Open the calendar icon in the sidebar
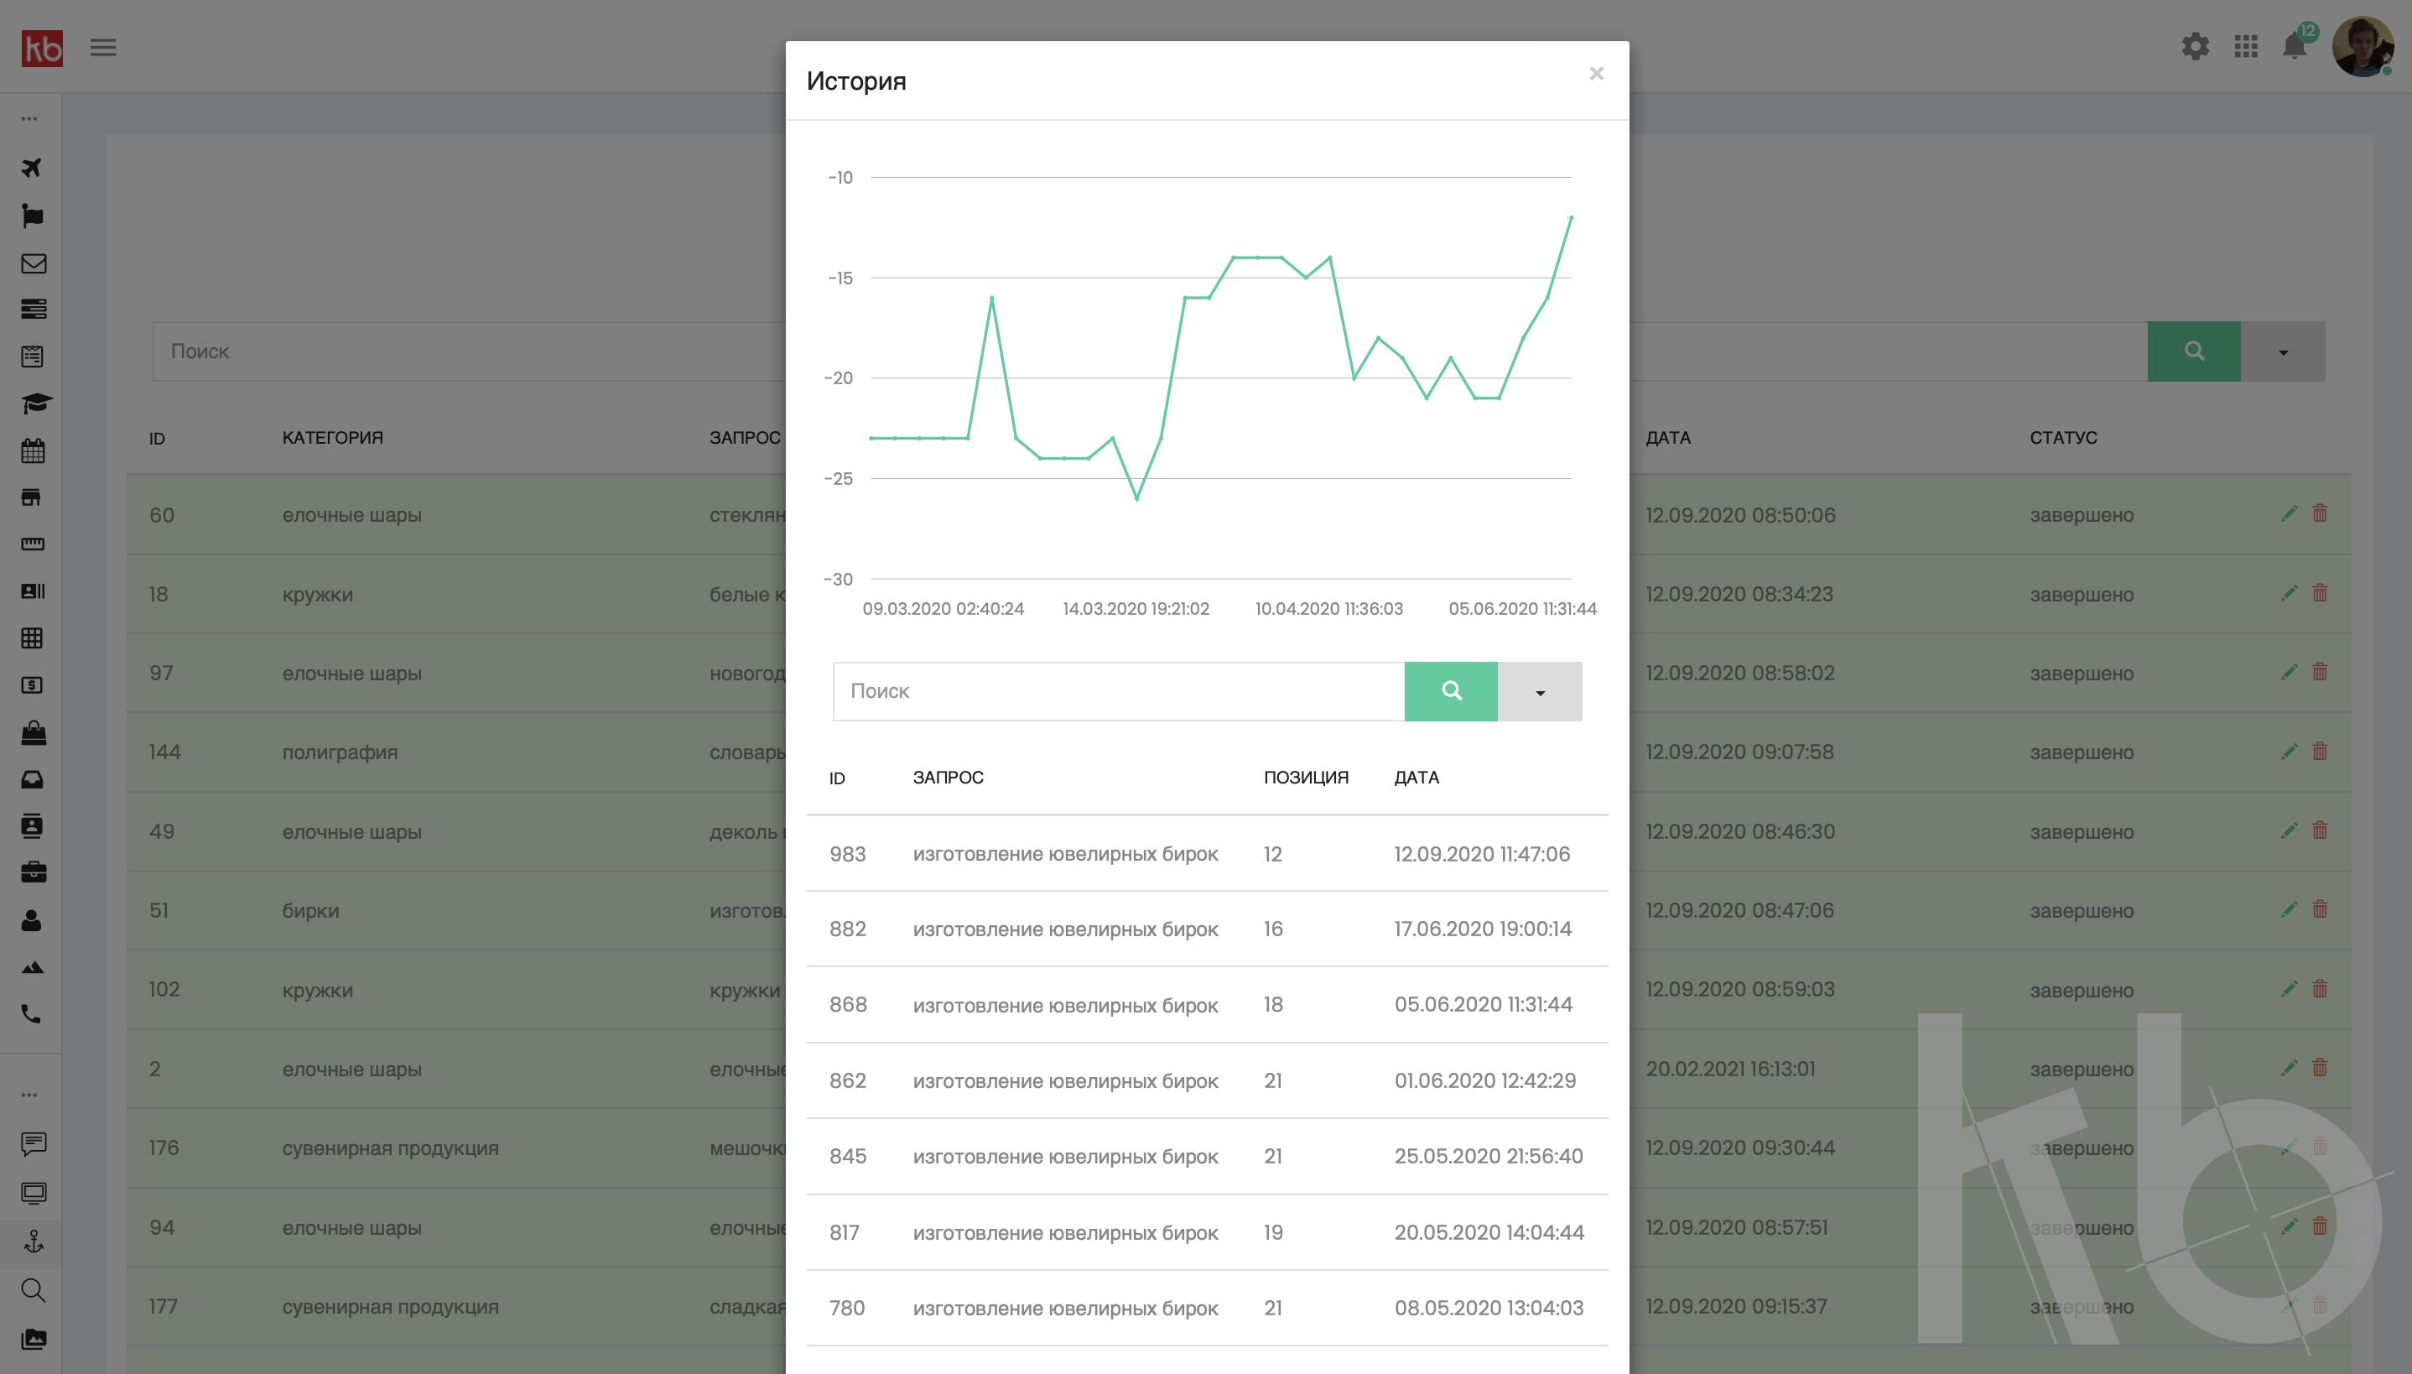 click(33, 451)
